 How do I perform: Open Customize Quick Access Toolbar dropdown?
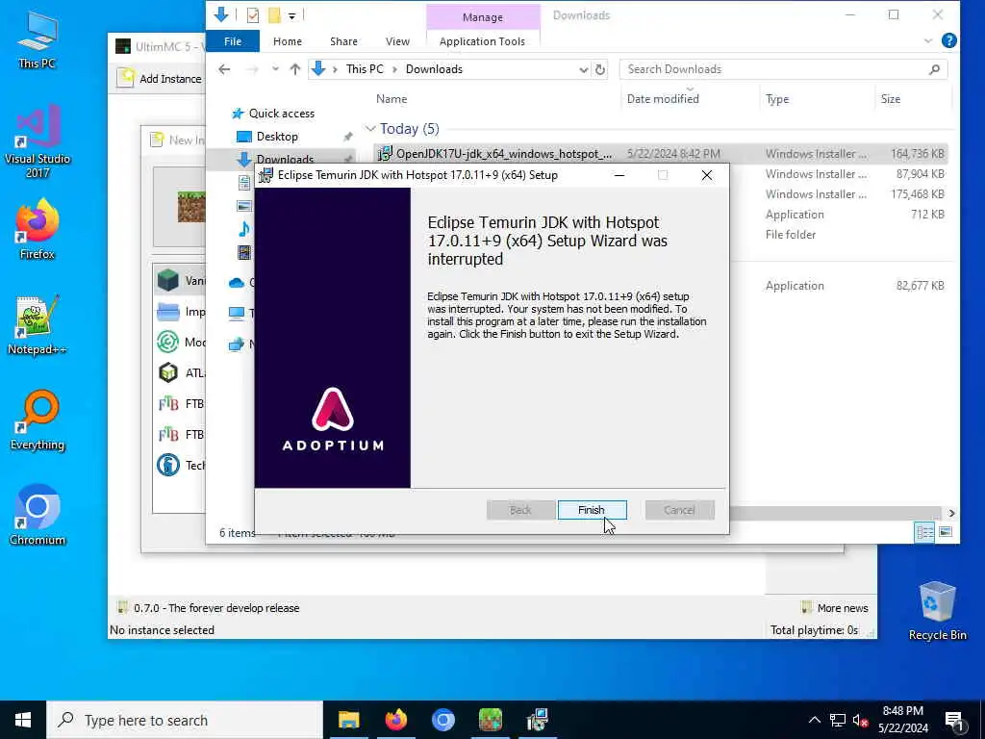click(292, 15)
